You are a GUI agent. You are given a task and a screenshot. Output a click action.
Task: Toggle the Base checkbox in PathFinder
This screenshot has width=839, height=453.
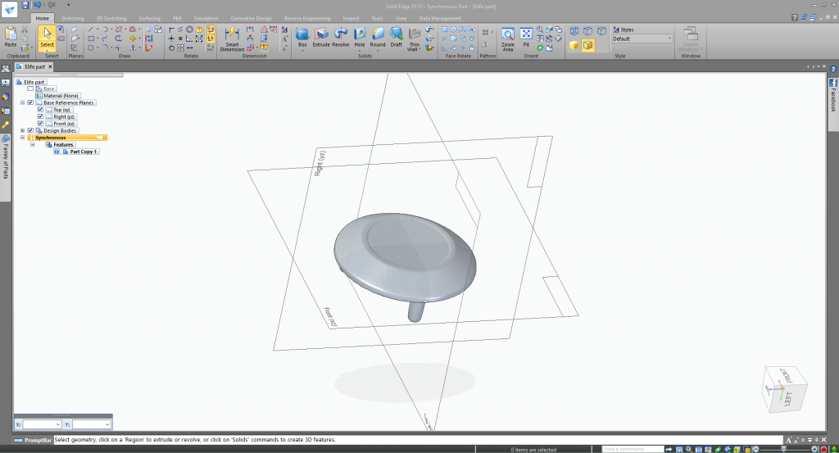[x=30, y=88]
